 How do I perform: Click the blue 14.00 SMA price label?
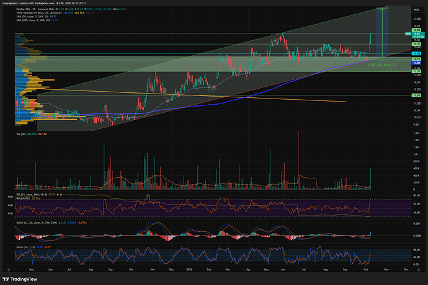416,63
